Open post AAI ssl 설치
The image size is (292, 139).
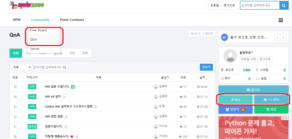(x=53, y=97)
